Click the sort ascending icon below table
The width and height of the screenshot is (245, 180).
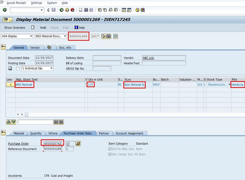[8, 122]
